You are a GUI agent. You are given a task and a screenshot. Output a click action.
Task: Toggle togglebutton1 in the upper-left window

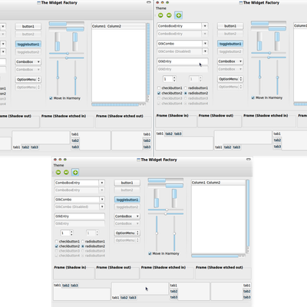(28, 45)
